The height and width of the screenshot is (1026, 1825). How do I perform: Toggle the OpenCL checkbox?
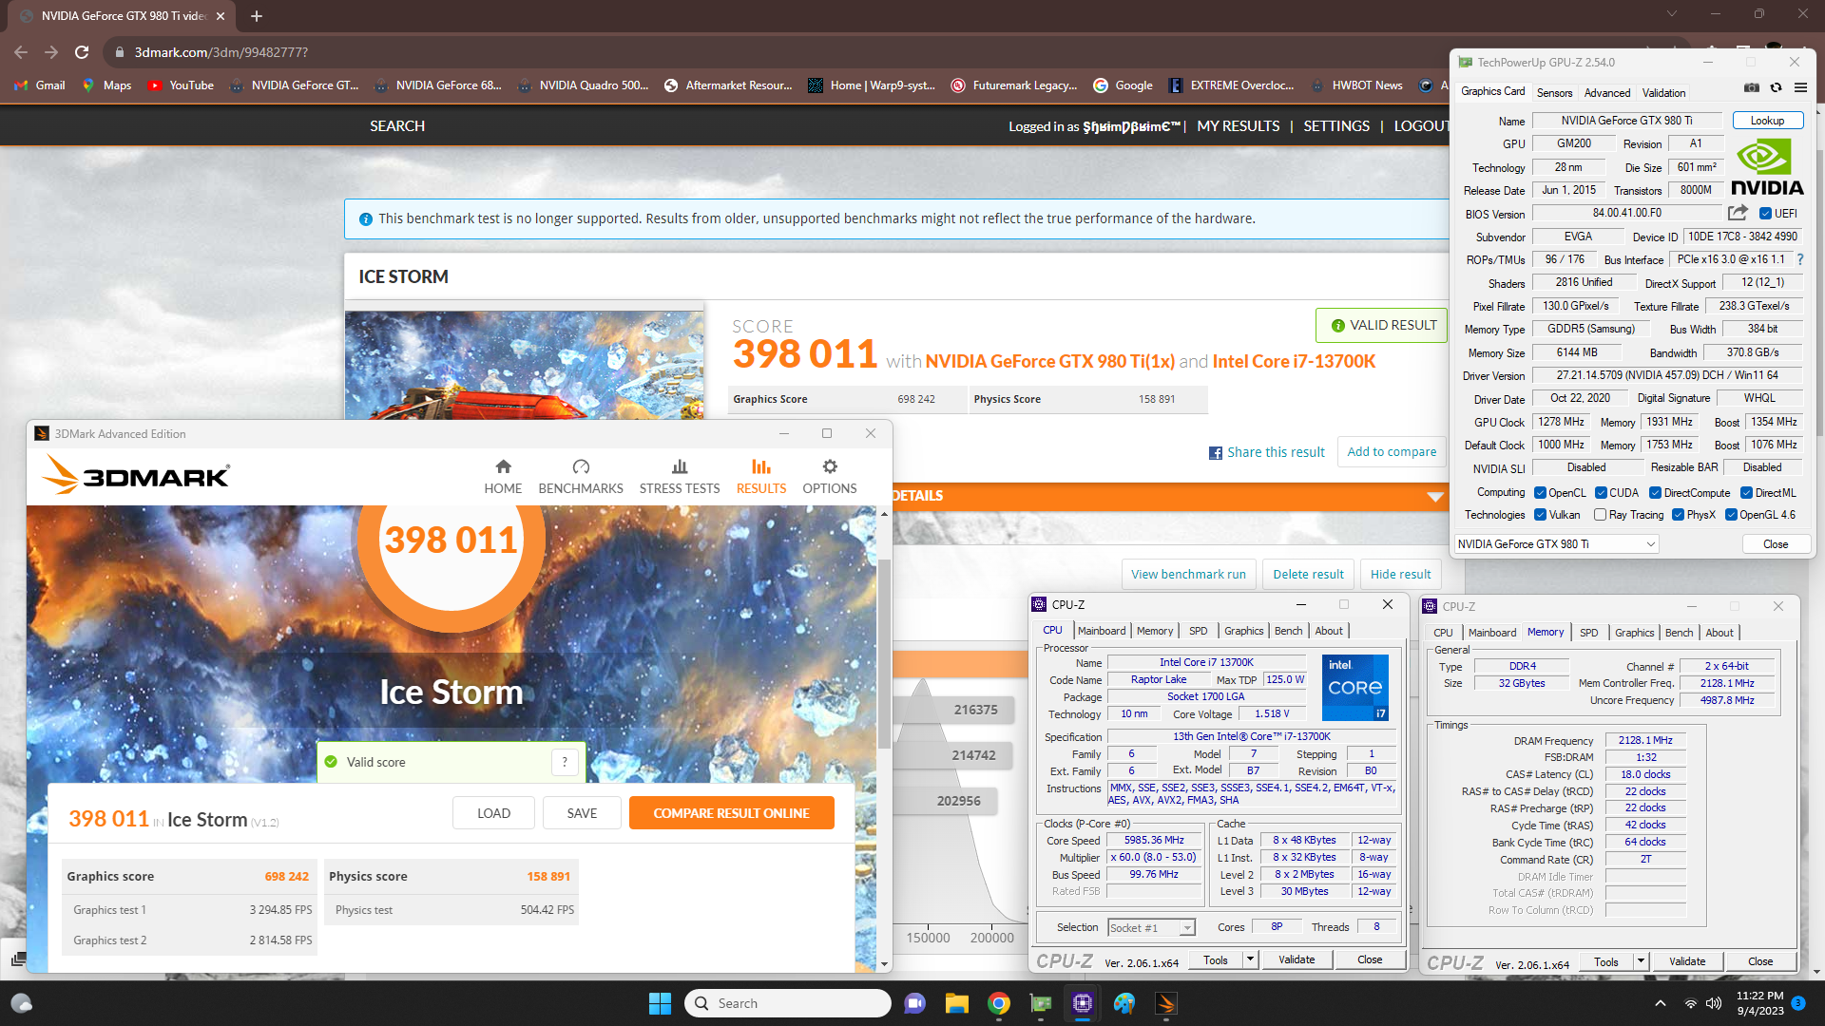click(x=1540, y=493)
